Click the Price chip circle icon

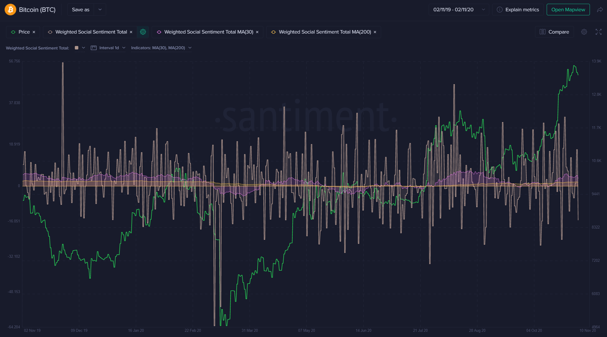tap(13, 32)
